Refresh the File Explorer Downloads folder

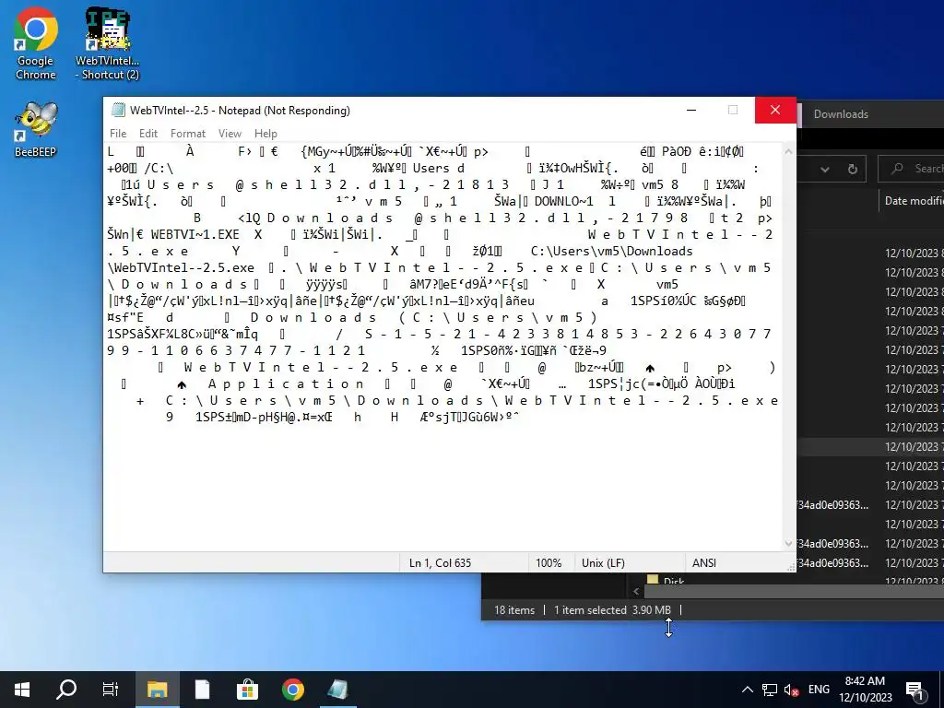pos(853,170)
